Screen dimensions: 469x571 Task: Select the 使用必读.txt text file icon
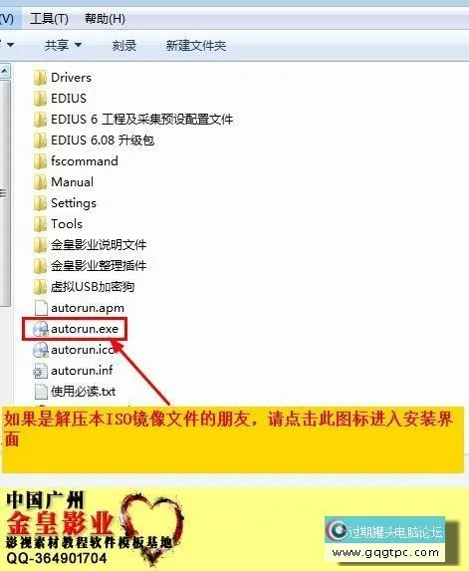click(41, 392)
